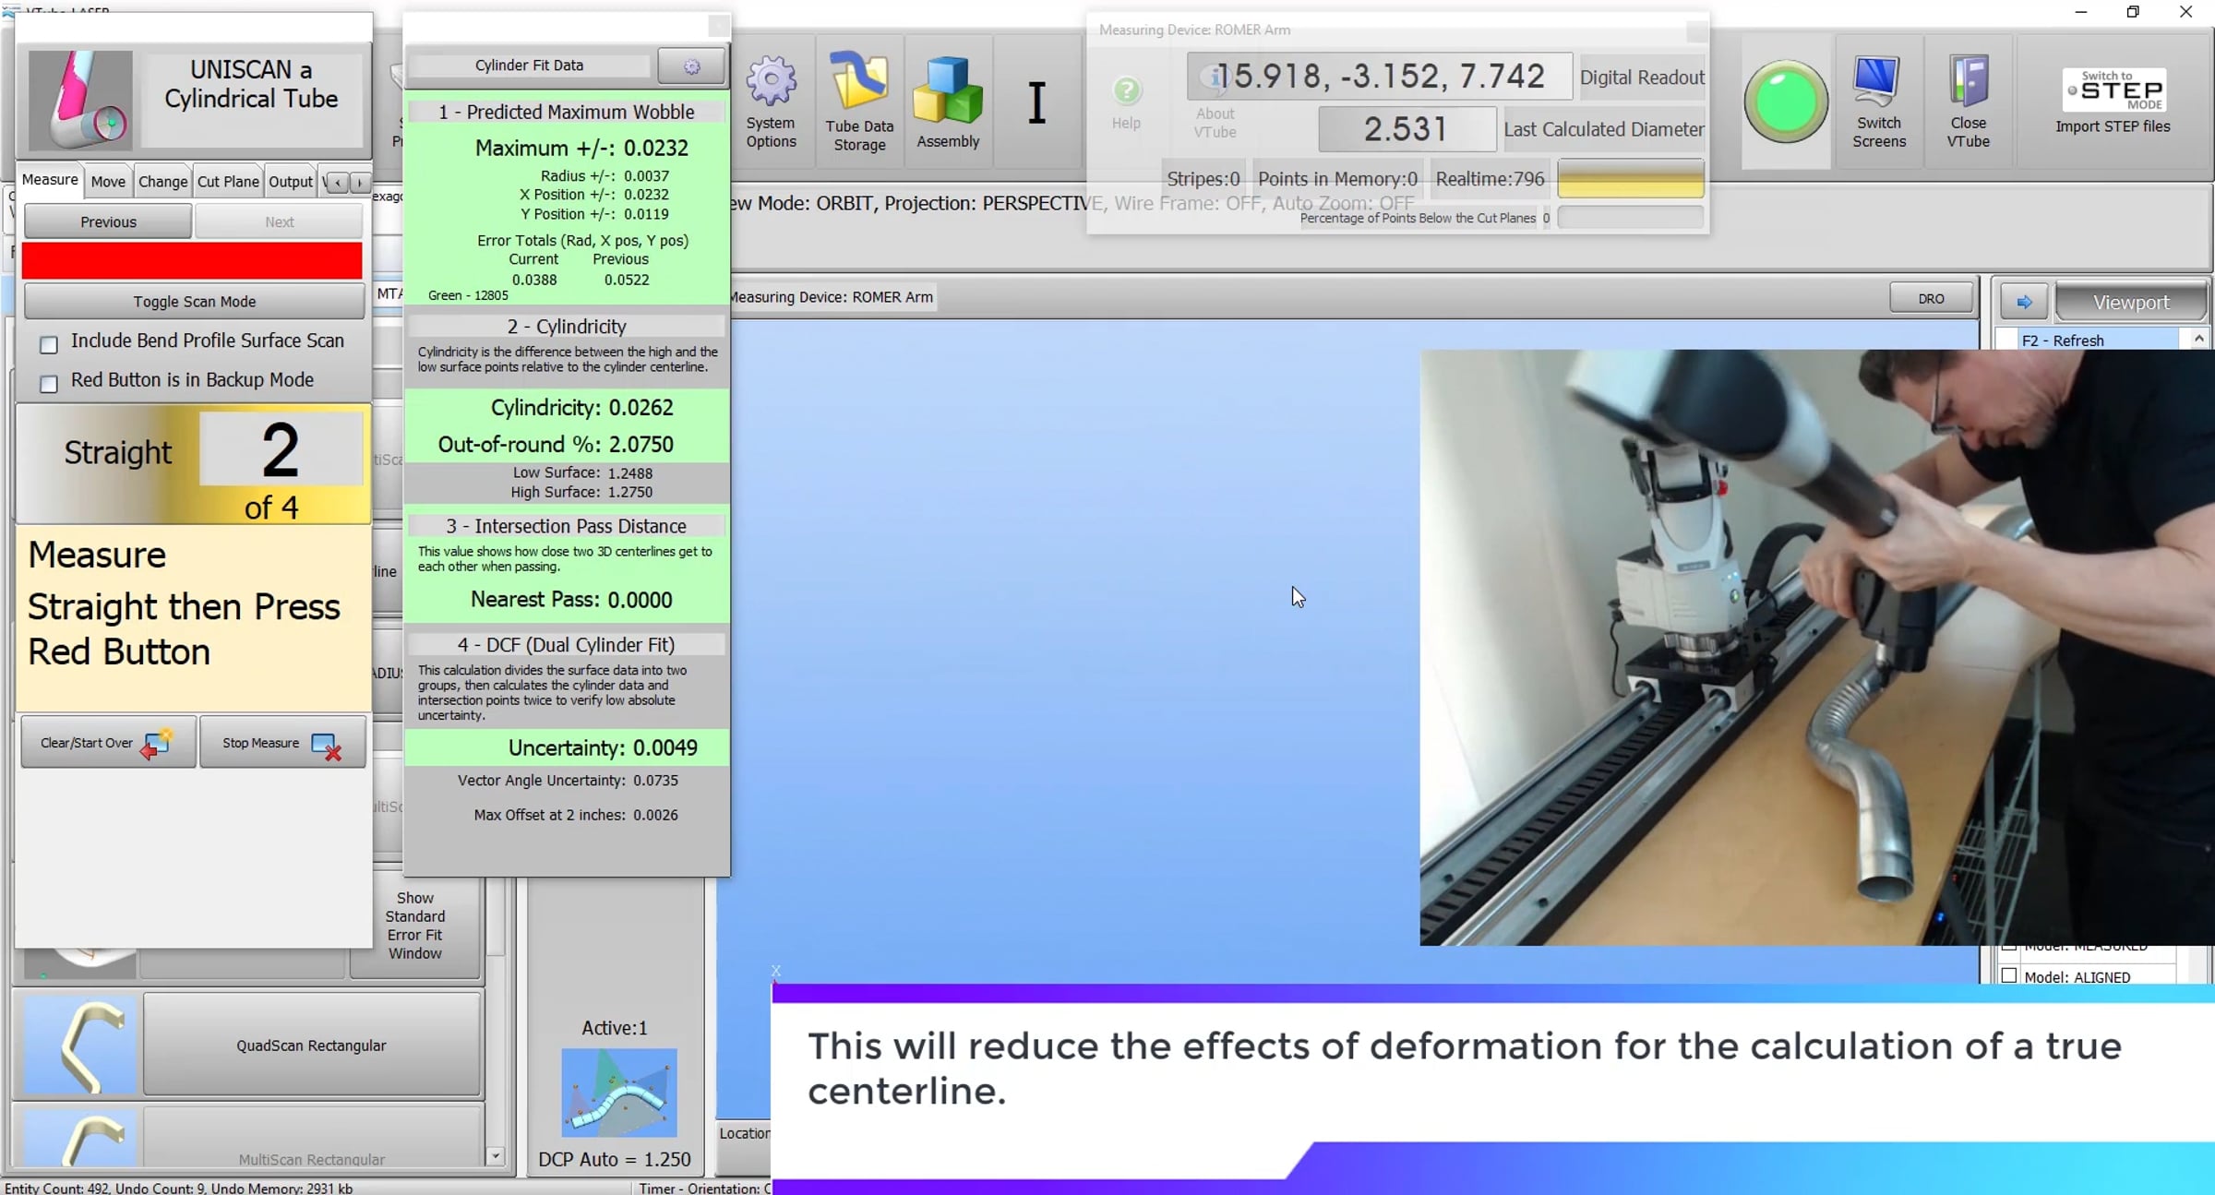Enable Include Bend Profile Surface Scan
Image resolution: width=2215 pixels, height=1195 pixels.
pos(49,344)
